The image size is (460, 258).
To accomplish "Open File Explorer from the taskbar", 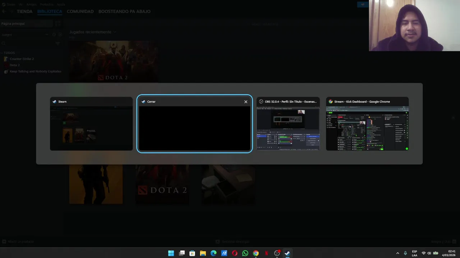I will 203,253.
